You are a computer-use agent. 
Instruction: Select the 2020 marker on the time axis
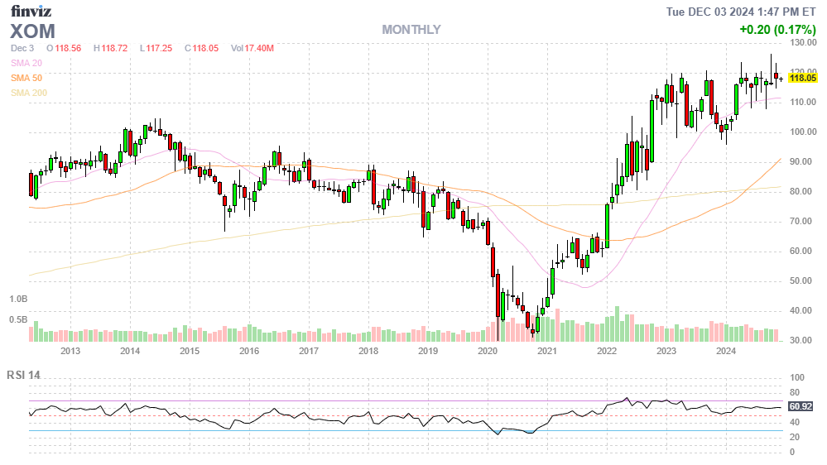click(488, 351)
